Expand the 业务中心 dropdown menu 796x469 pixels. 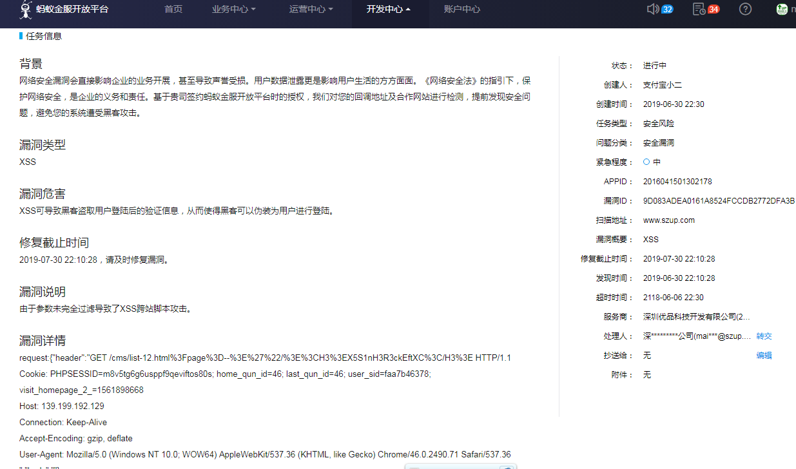tap(233, 10)
